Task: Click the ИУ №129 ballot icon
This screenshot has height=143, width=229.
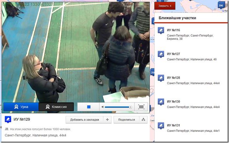Action: pyautogui.click(x=8, y=119)
